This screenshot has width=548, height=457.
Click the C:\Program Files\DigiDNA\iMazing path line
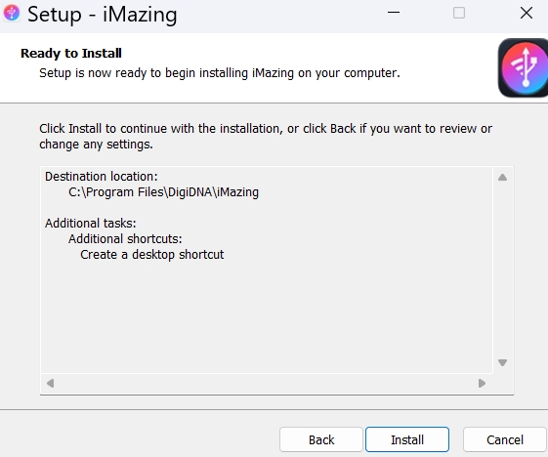coord(163,192)
